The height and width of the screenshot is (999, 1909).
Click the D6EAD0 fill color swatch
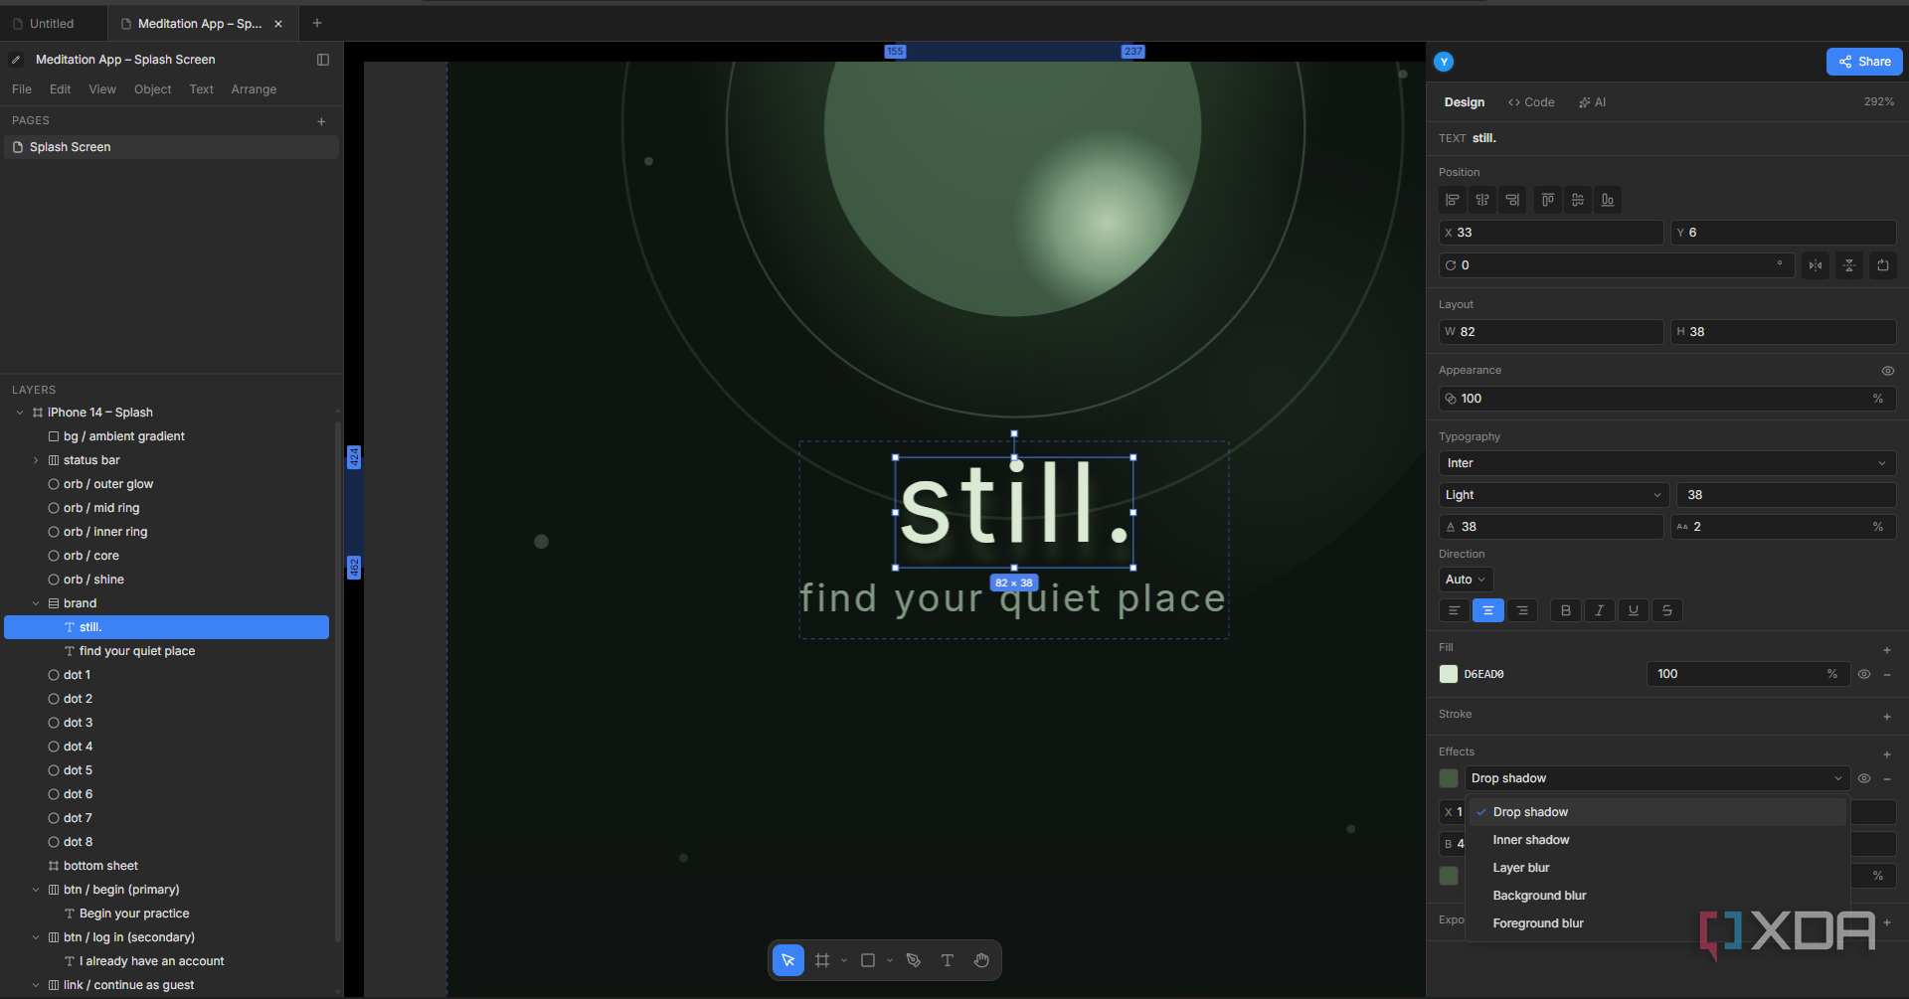1449,674
